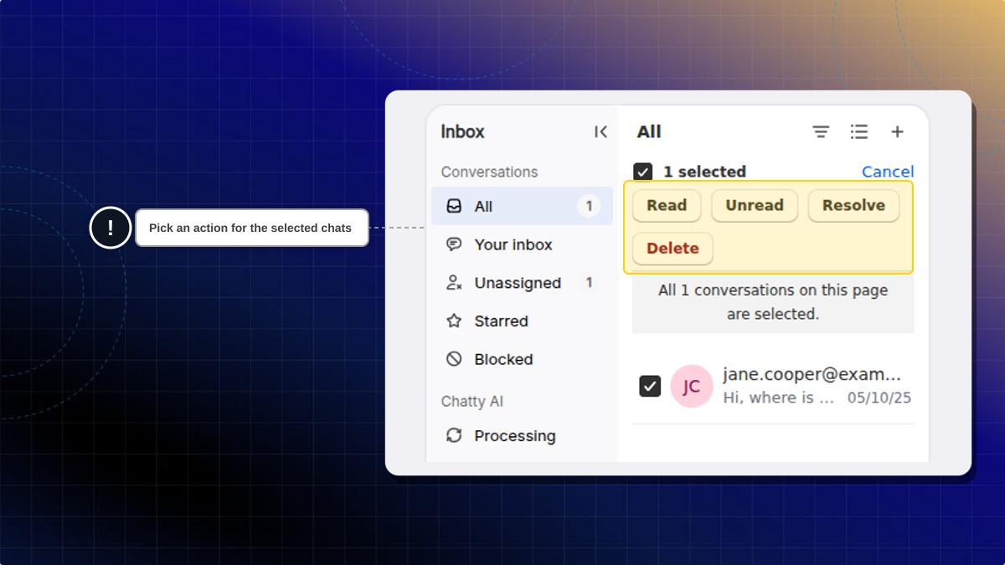
Task: Click the person icon for Unassigned
Action: click(454, 283)
